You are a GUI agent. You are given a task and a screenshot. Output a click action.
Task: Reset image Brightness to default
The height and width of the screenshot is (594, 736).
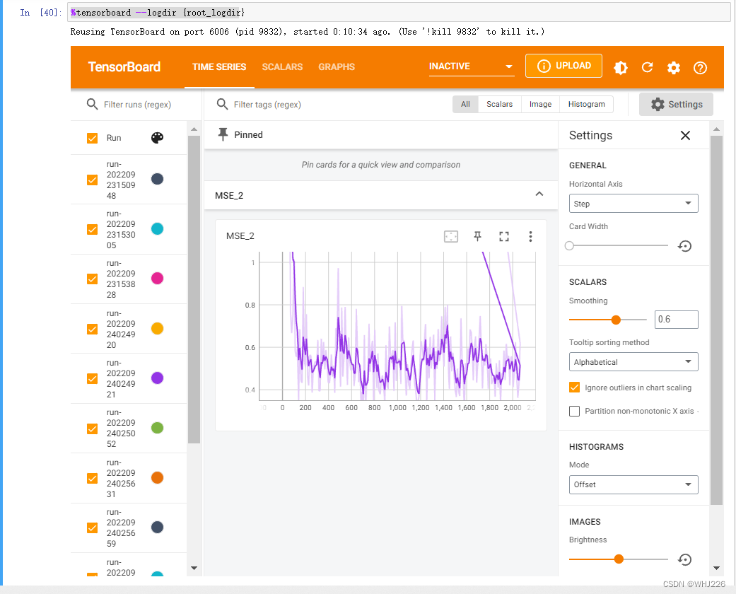click(x=685, y=559)
